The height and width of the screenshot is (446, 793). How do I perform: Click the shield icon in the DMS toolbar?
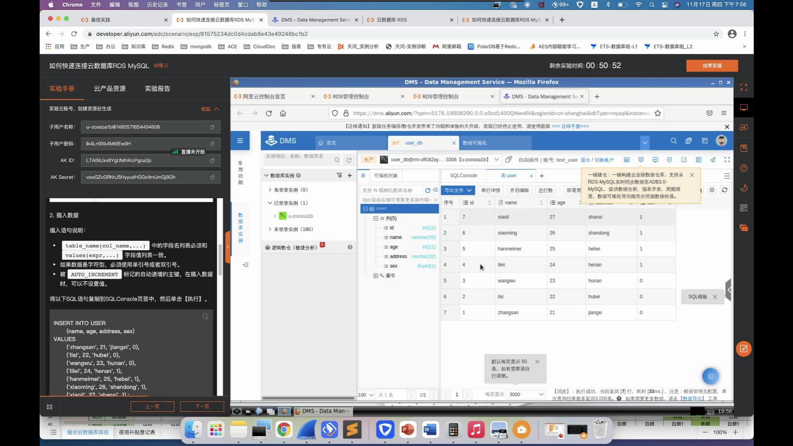[x=670, y=159]
